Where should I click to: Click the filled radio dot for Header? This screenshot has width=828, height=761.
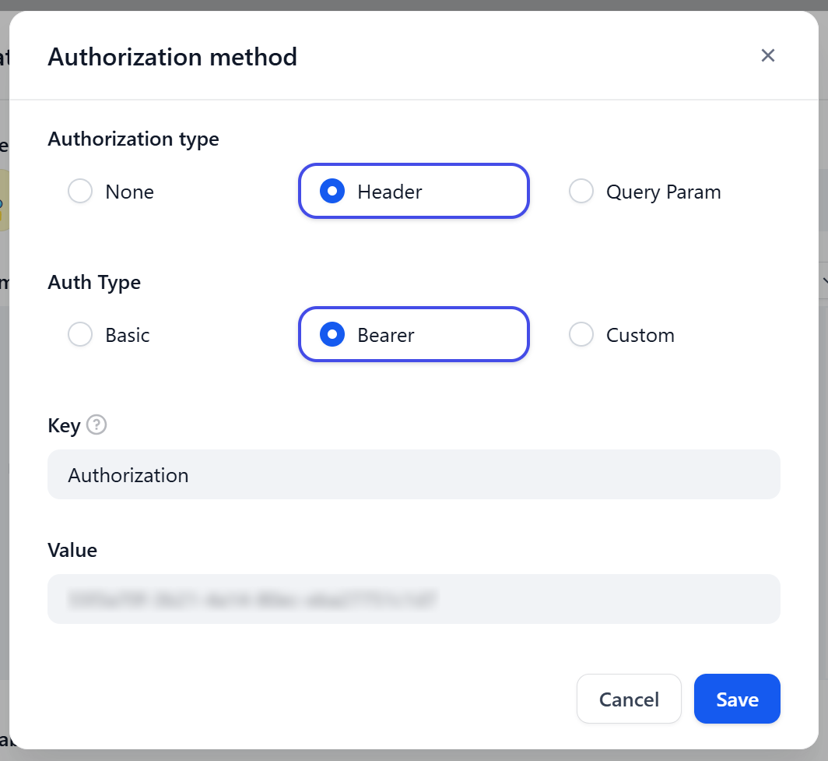(332, 192)
